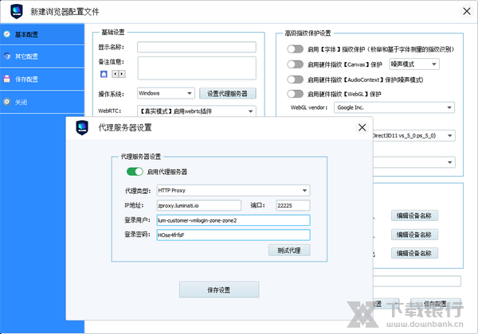Open the operating system Windows dropdown
478x334 pixels.
[x=166, y=93]
